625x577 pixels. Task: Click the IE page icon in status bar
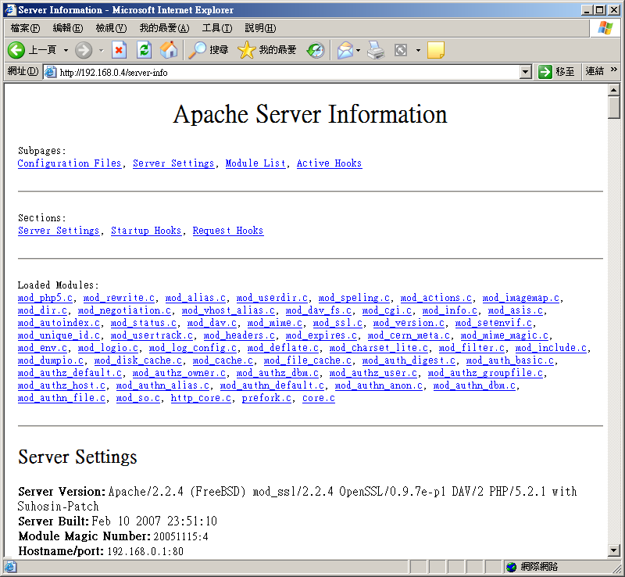point(10,567)
